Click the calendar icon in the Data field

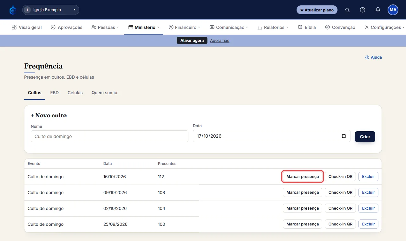(344, 136)
